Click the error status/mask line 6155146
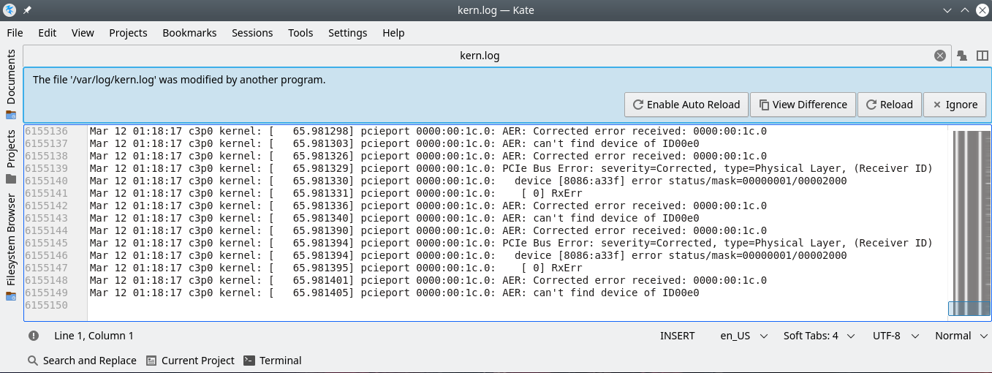The image size is (992, 373). (x=469, y=255)
